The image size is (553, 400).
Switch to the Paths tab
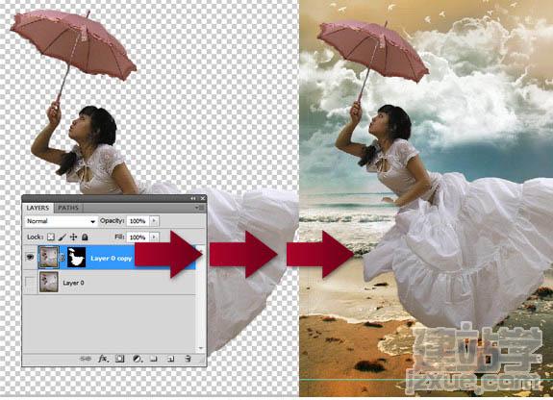pos(68,208)
